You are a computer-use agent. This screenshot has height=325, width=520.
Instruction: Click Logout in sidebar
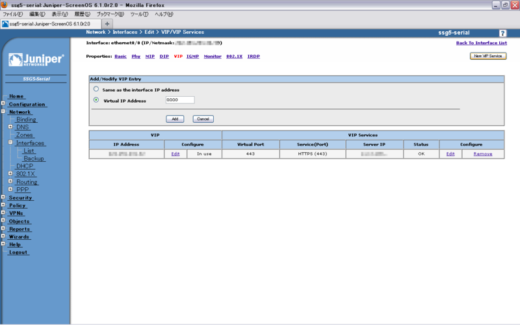click(18, 252)
